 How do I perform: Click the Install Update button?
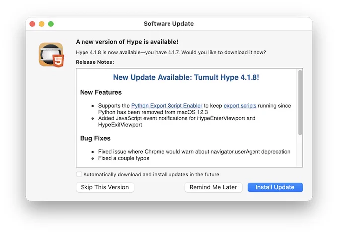click(275, 187)
